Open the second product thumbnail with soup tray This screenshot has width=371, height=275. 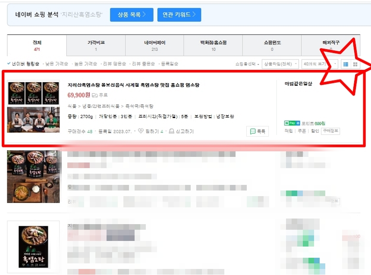[x=33, y=176]
